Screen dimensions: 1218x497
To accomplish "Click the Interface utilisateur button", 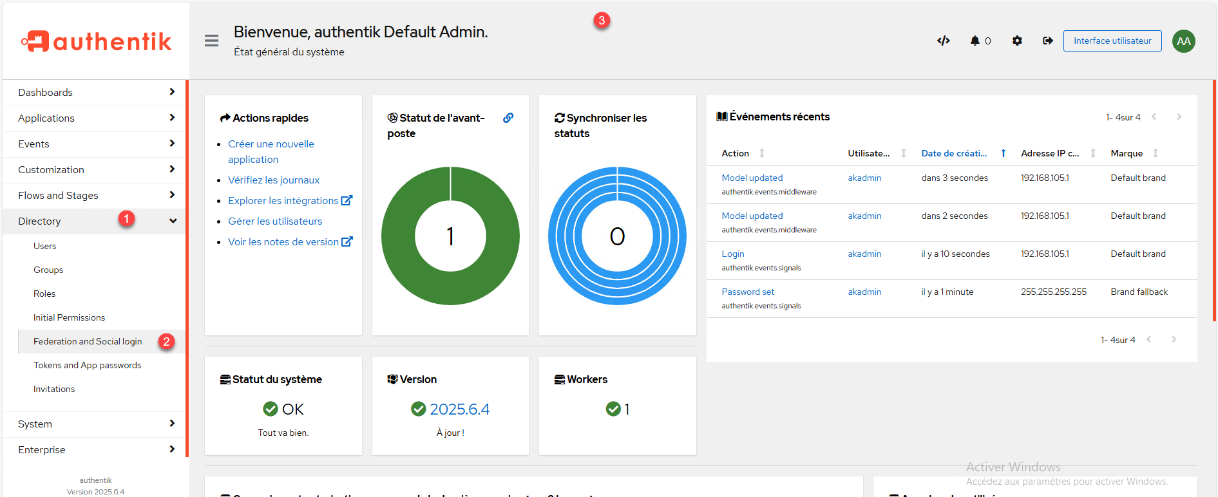I will [1112, 41].
